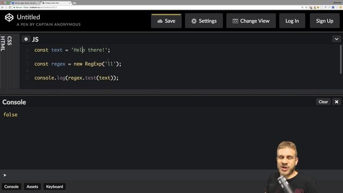Open the Change View menu
The width and height of the screenshot is (343, 193).
coord(251,21)
